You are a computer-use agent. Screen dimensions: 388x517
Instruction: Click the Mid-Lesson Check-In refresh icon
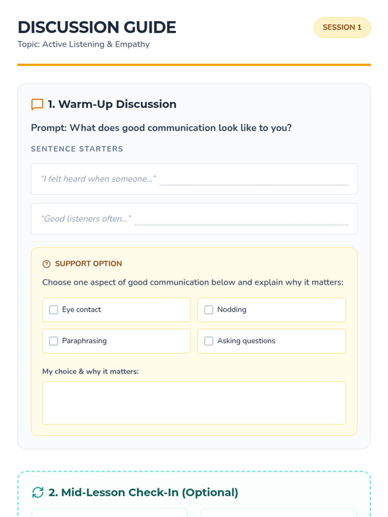(38, 492)
